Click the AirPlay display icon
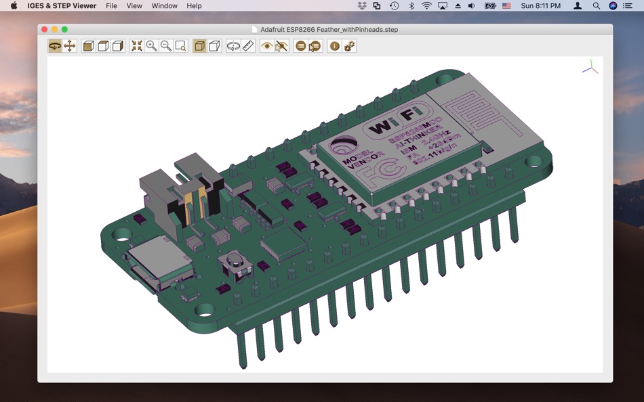The width and height of the screenshot is (644, 402). coord(443,5)
